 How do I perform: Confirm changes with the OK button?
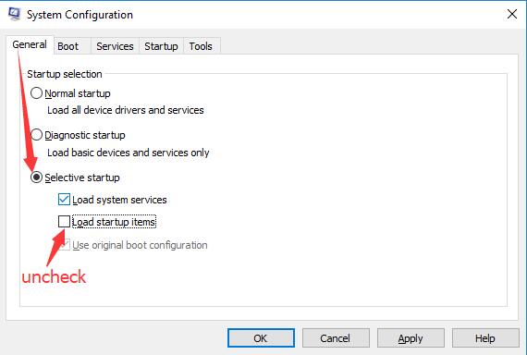(261, 337)
